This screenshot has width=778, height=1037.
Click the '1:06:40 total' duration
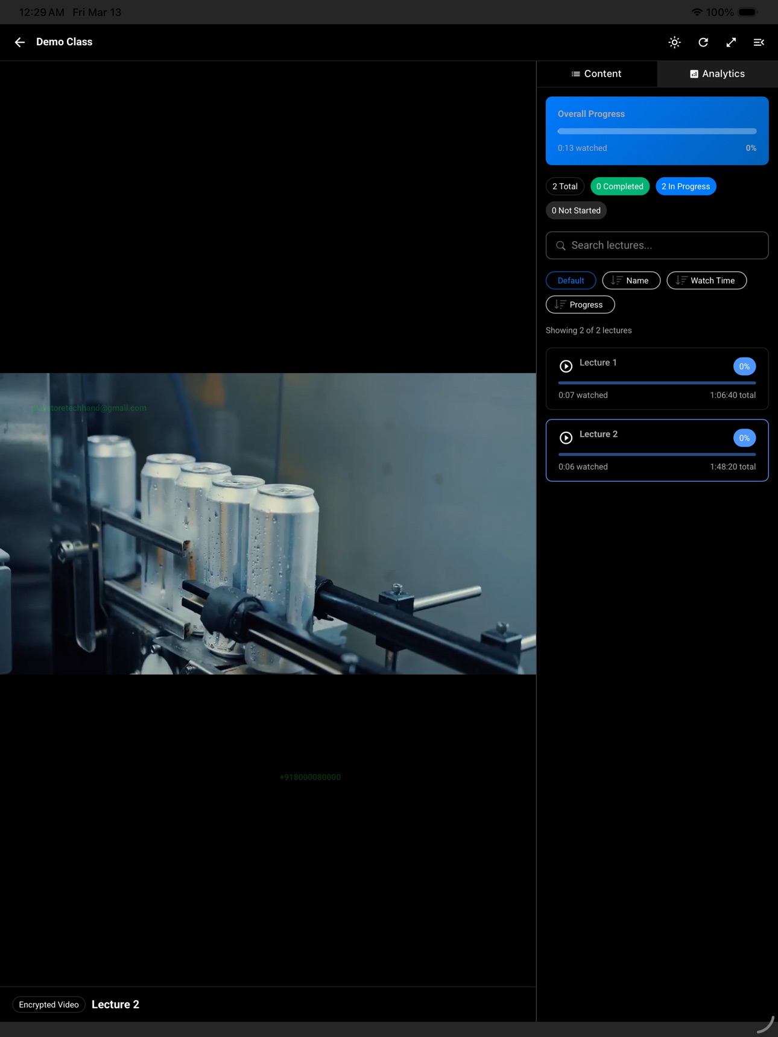tap(733, 395)
